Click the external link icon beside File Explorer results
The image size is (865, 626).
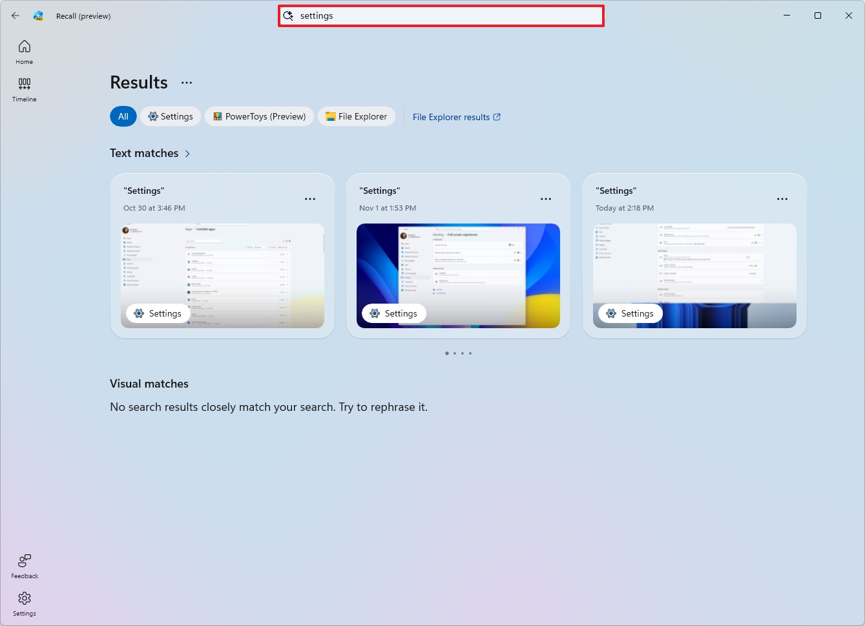tap(496, 117)
